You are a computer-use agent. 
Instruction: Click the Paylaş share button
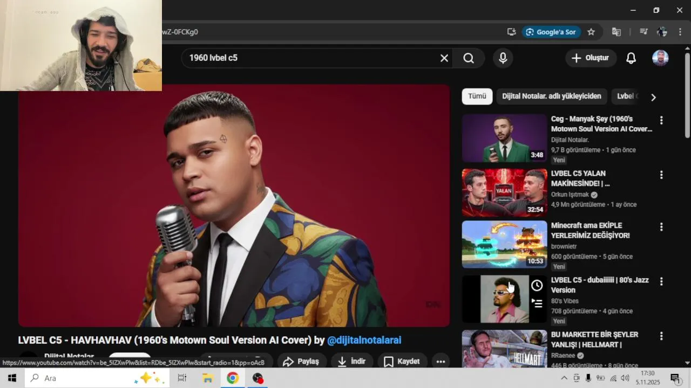301,362
